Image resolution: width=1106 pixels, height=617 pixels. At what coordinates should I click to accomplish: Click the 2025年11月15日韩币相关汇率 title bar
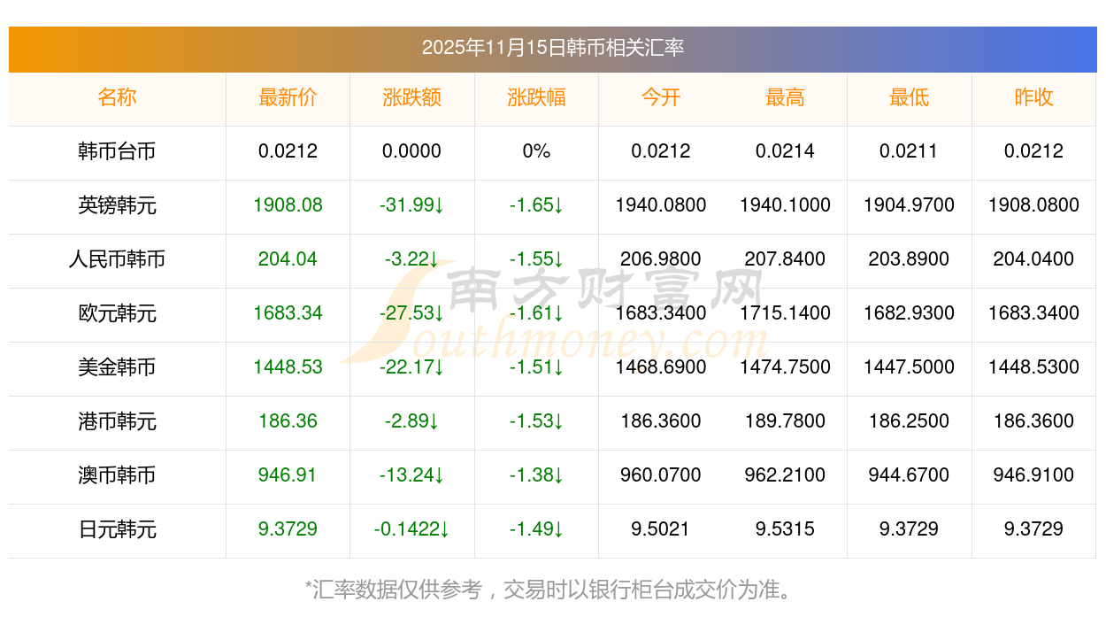552,48
